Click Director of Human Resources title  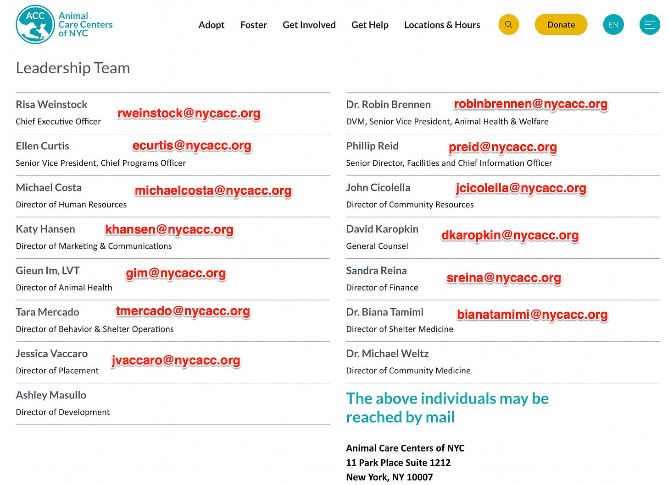[x=71, y=205]
